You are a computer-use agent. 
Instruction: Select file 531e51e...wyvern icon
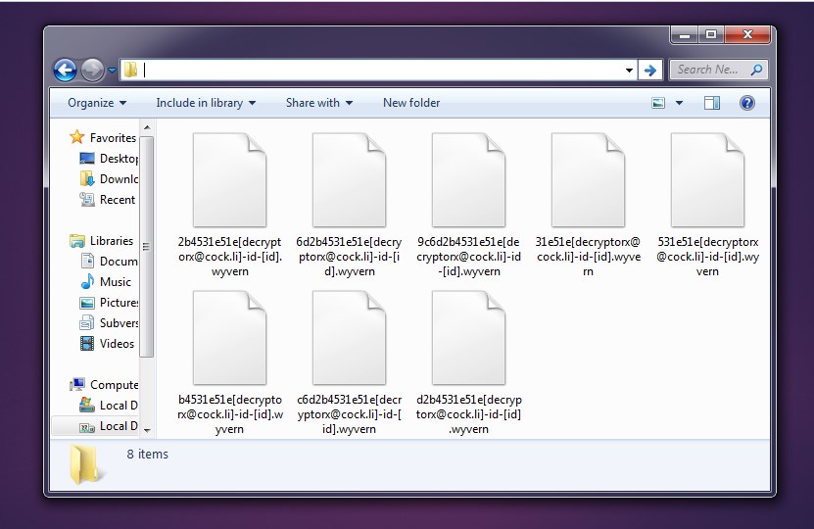tap(707, 180)
